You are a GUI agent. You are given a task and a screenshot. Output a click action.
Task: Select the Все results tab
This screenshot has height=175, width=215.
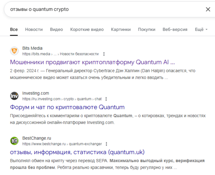tap(14, 30)
